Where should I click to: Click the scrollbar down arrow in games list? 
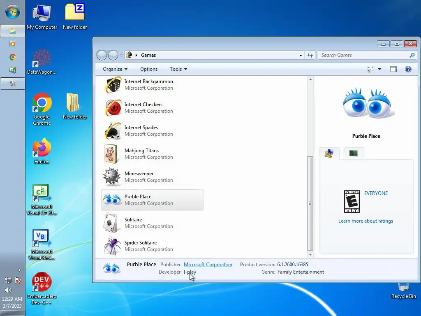click(x=310, y=254)
